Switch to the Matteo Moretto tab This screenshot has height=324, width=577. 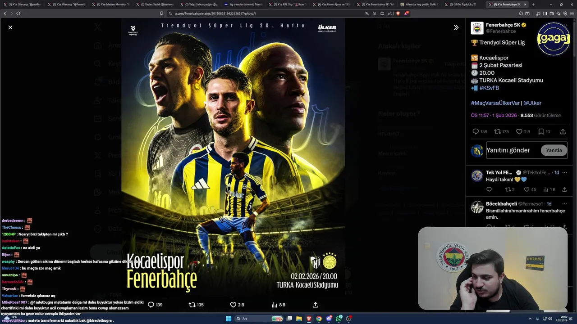pyautogui.click(x=113, y=4)
